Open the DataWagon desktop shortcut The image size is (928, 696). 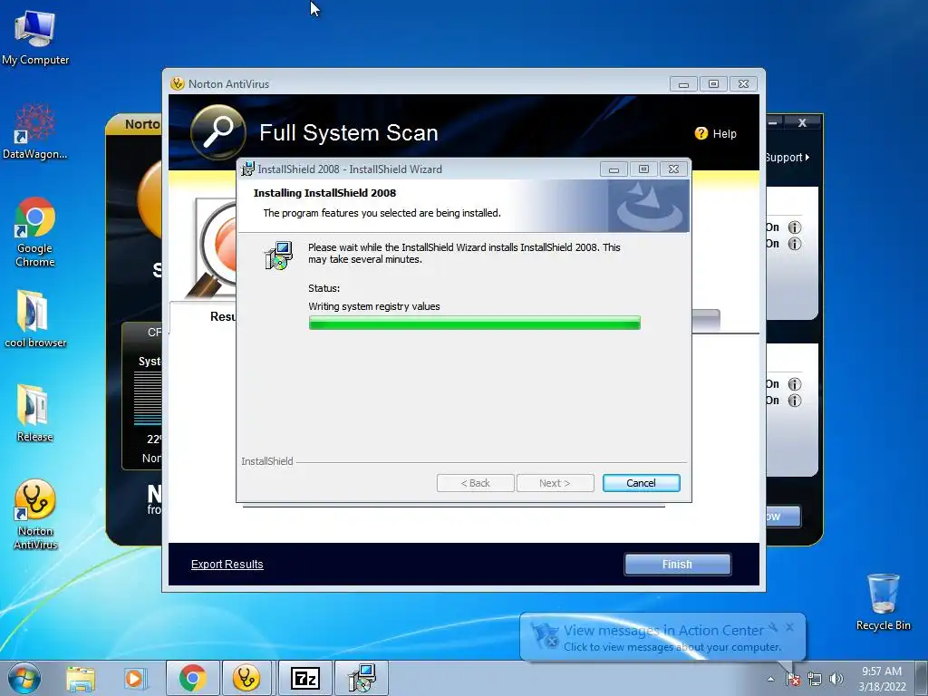coord(35,131)
